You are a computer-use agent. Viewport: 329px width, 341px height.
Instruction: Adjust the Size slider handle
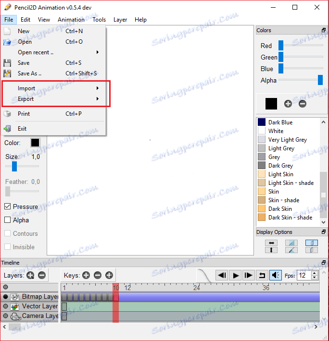coord(14,166)
